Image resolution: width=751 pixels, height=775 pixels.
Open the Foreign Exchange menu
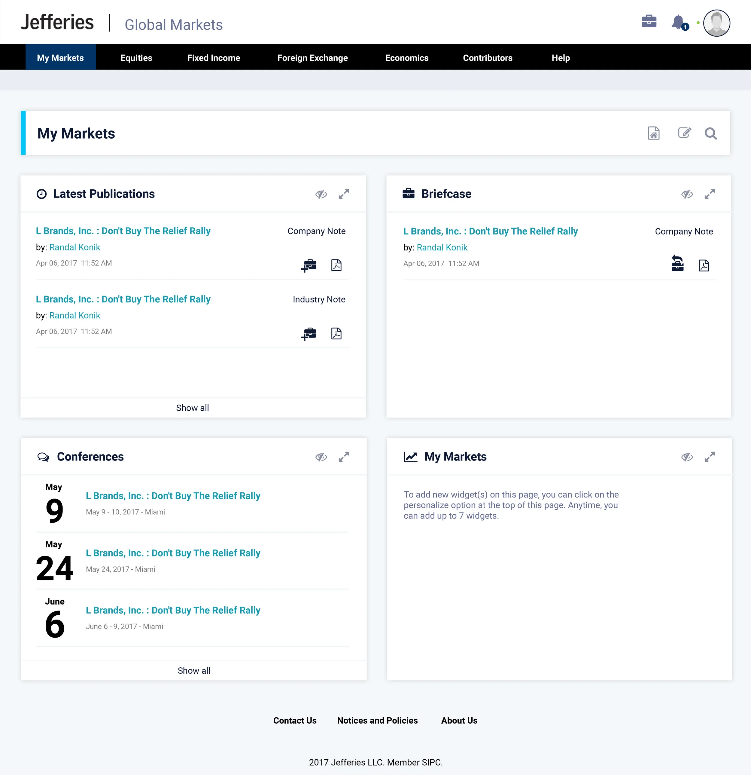pos(312,58)
